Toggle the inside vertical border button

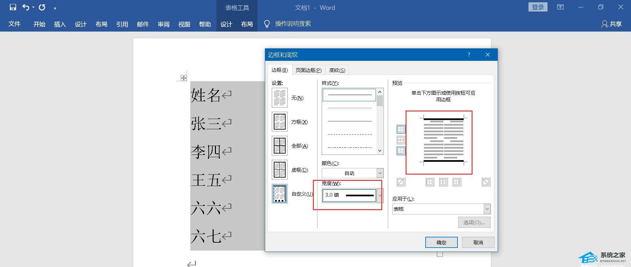443,182
